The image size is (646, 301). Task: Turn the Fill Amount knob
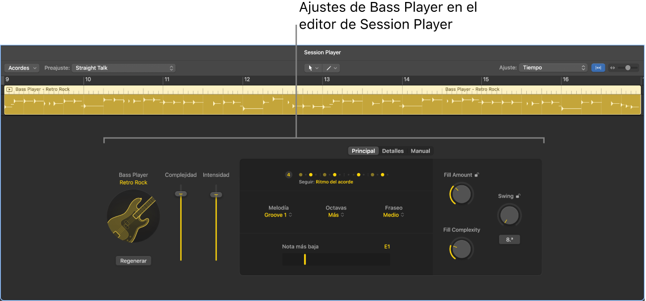[461, 194]
